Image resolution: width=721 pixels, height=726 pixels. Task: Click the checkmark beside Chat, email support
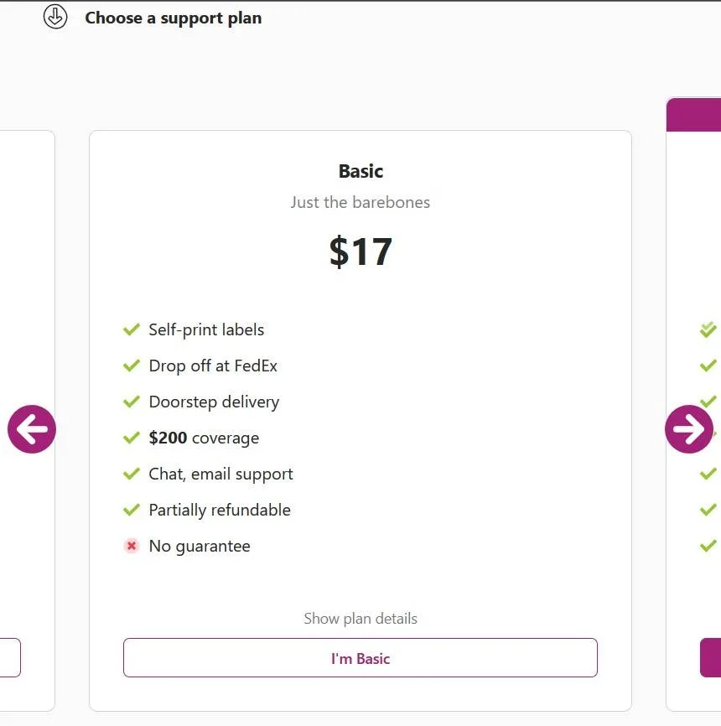[x=132, y=474]
